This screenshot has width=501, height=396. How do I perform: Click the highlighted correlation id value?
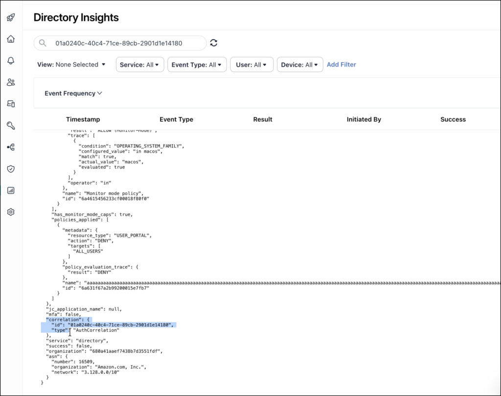(120, 325)
